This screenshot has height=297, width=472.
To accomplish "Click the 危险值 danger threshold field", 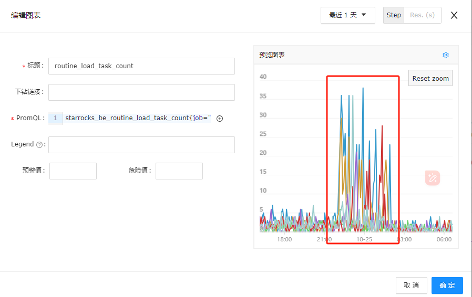I will pos(179,171).
